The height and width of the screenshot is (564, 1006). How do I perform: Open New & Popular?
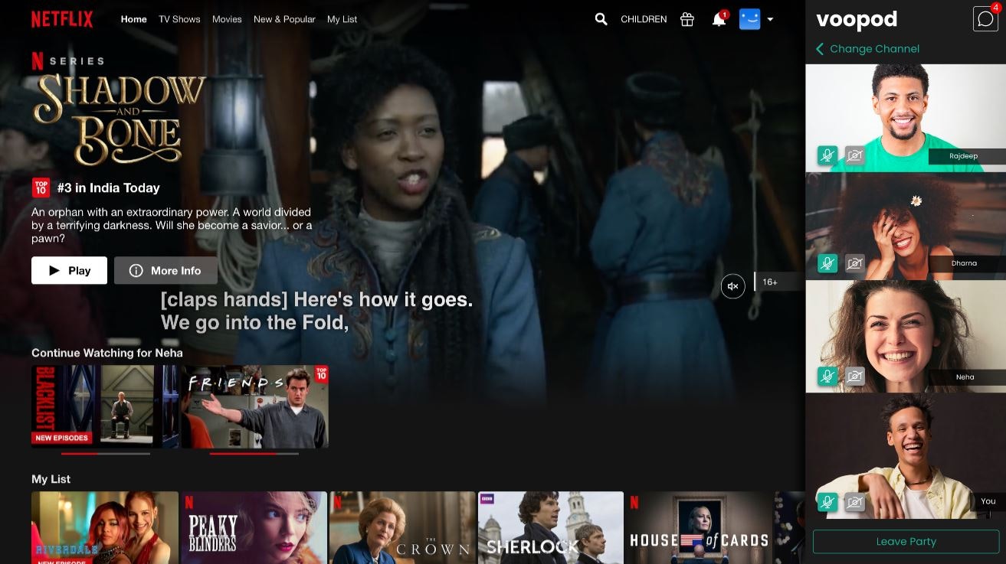tap(284, 19)
